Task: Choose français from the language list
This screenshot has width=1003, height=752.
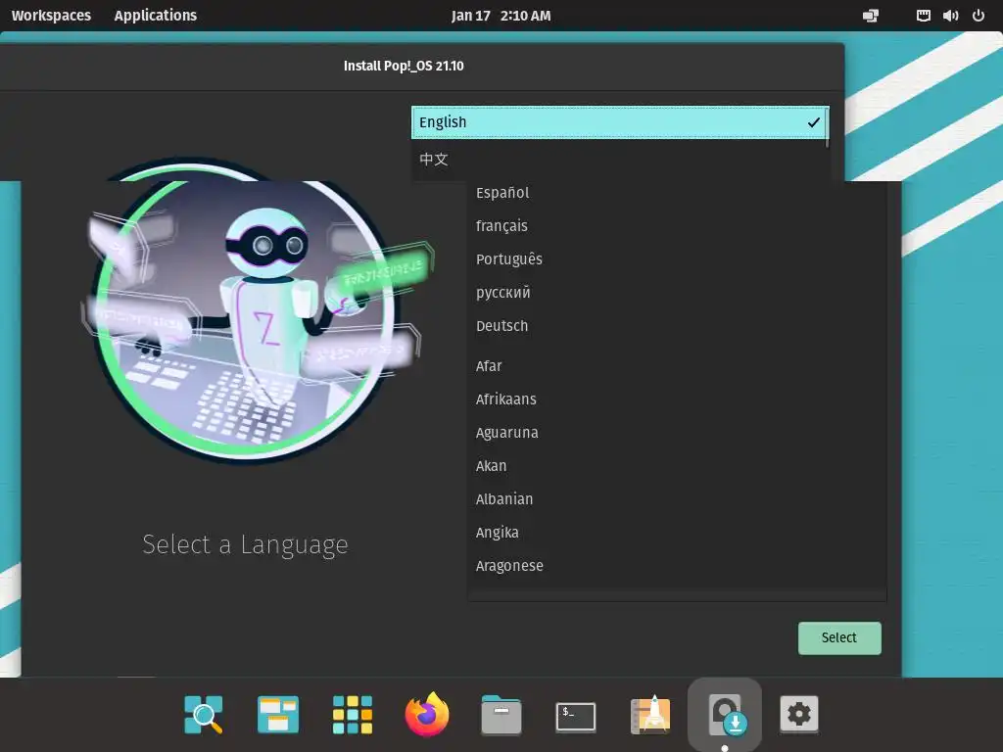Action: 676,226
